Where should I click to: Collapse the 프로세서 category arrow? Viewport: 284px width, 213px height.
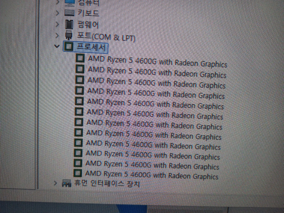point(57,46)
